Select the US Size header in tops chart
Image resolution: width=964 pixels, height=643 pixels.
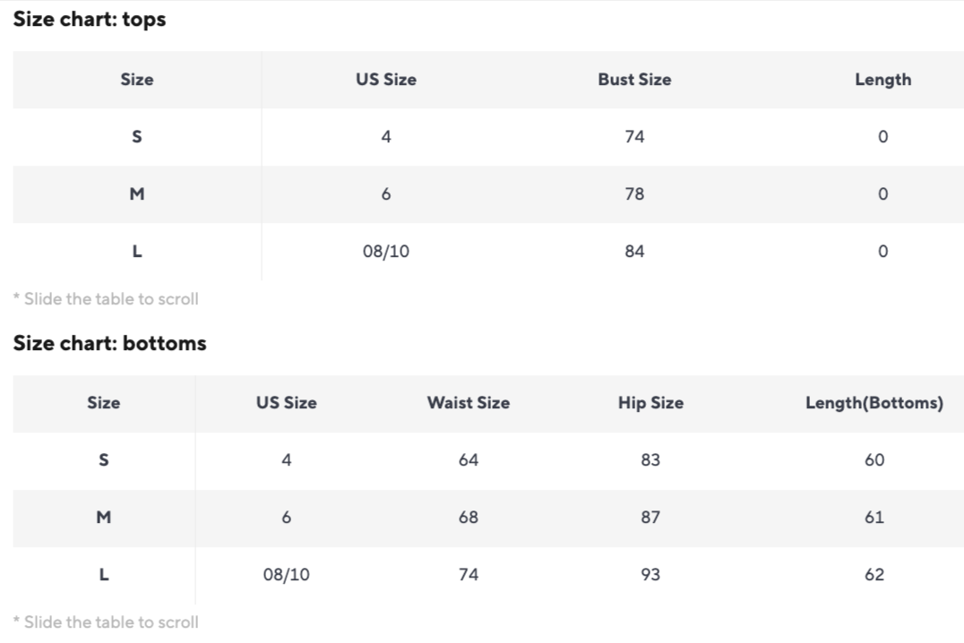click(385, 80)
